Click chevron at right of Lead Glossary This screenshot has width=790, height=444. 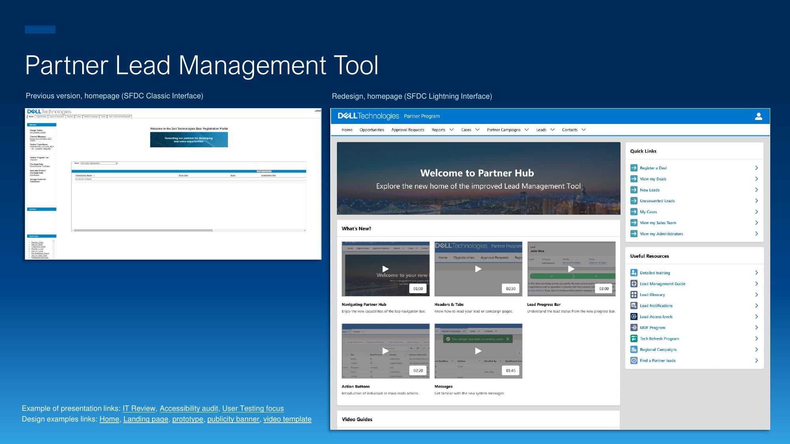point(756,294)
